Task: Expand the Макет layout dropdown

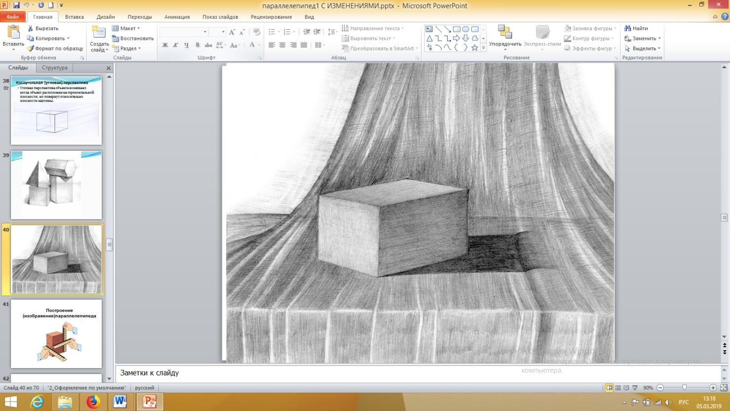Action: point(126,28)
